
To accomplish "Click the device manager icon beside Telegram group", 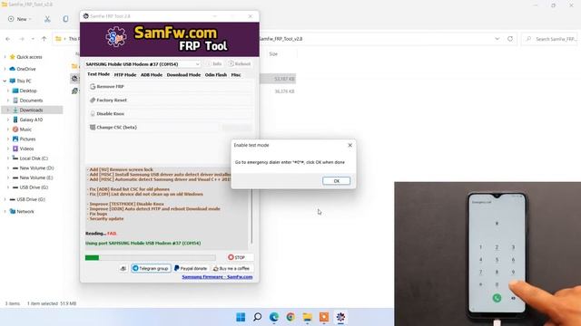I will 123,268.
